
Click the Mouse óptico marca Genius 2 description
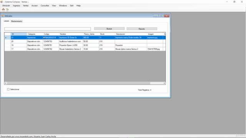pos(131,49)
